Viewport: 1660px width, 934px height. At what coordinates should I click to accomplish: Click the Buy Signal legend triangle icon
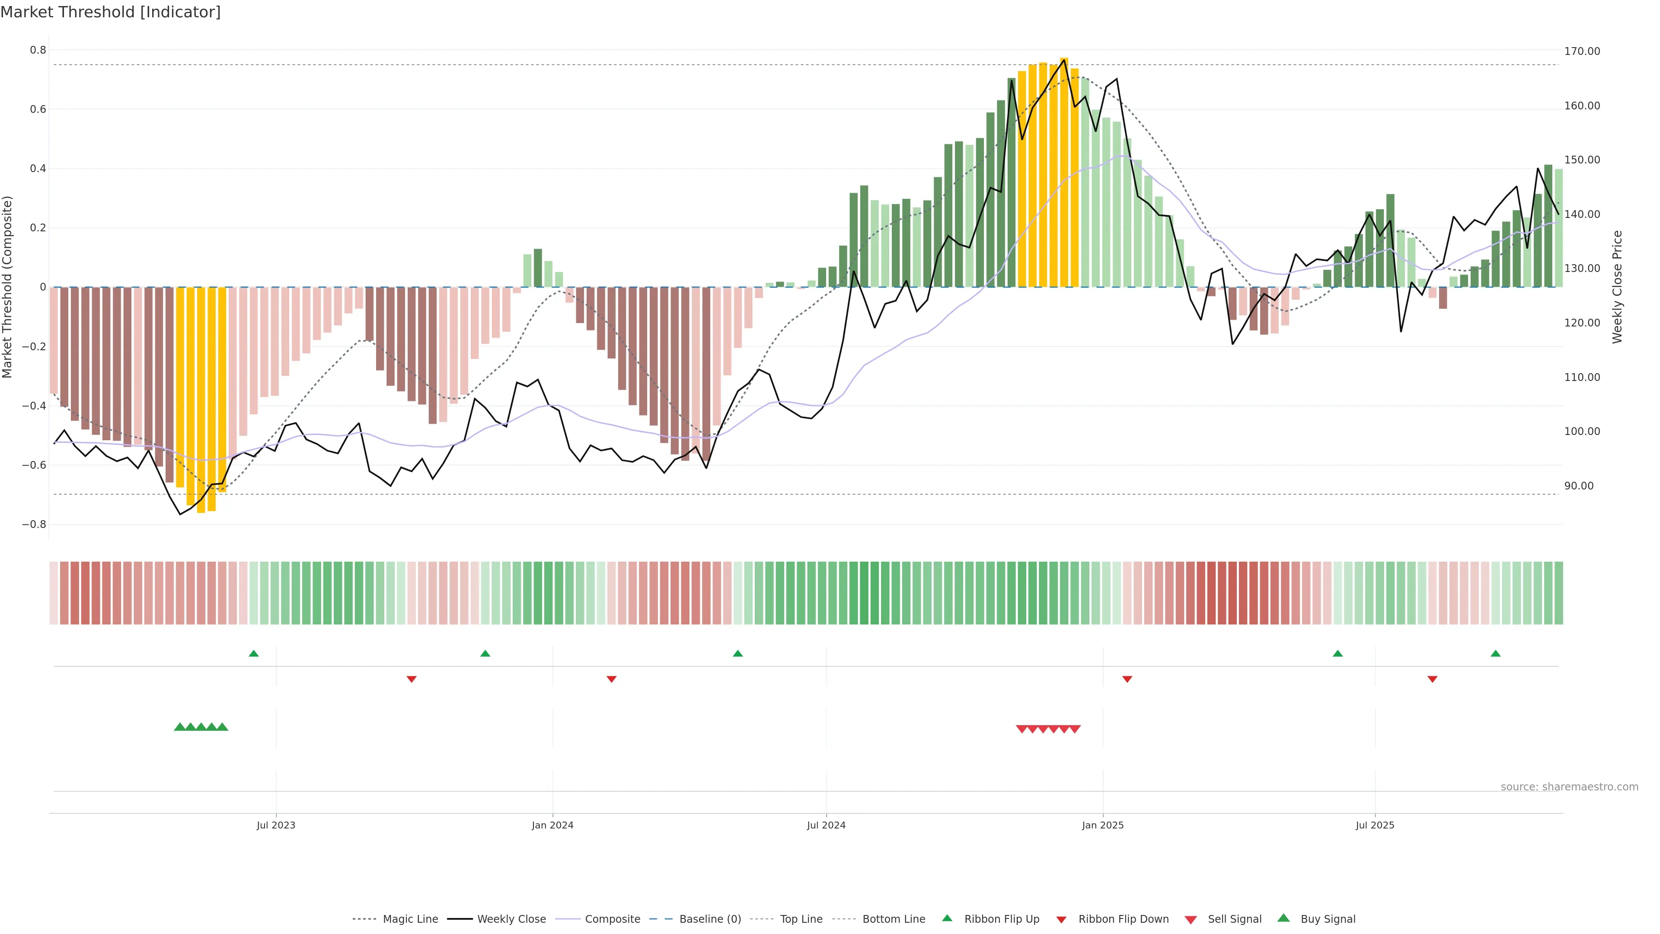(x=1283, y=918)
